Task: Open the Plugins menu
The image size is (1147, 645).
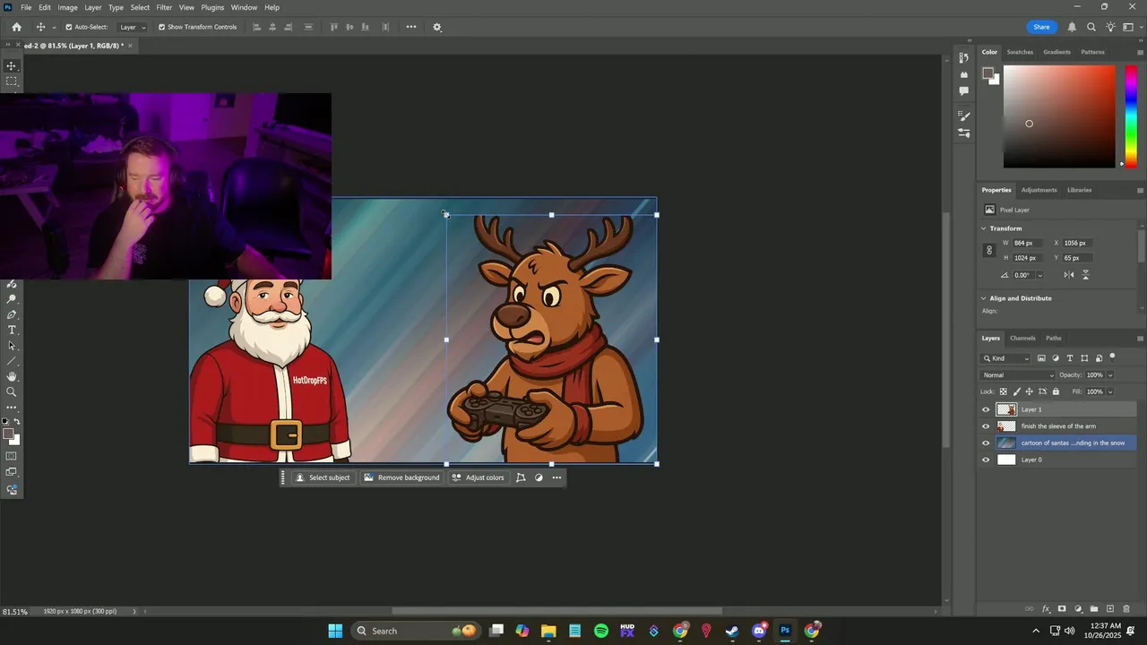Action: point(212,7)
